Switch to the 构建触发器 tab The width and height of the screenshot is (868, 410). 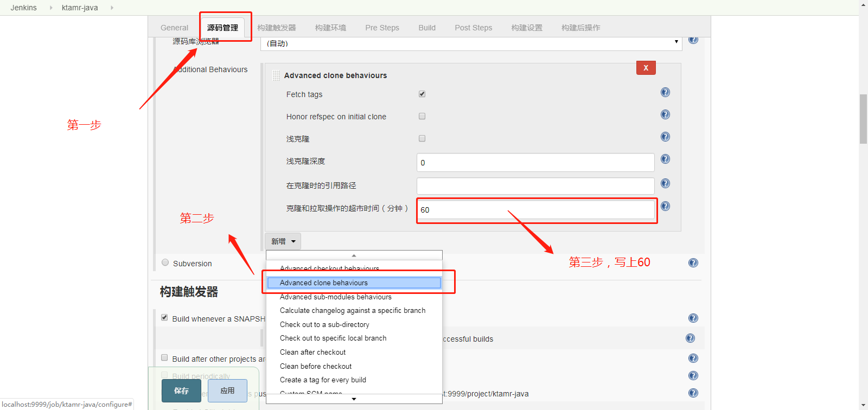[x=277, y=28]
